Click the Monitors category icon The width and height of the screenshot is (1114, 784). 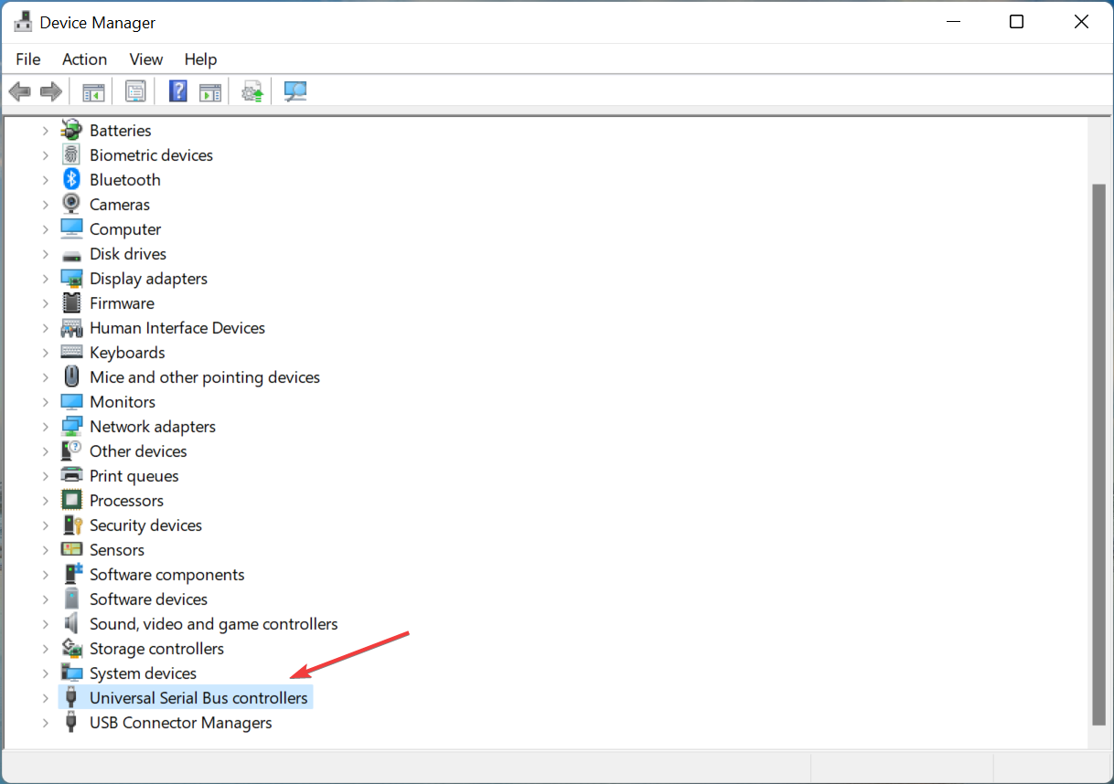click(x=71, y=402)
